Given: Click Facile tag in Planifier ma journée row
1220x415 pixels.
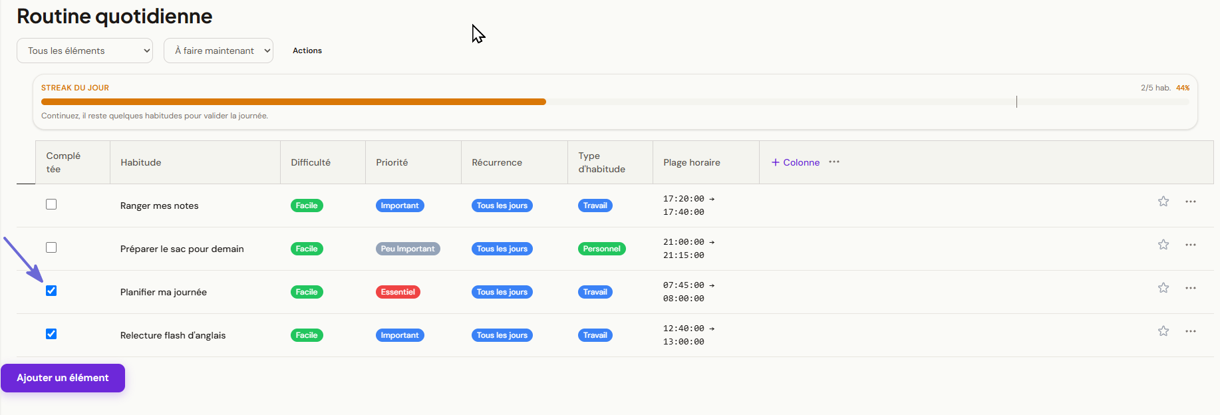Looking at the screenshot, I should (x=307, y=292).
